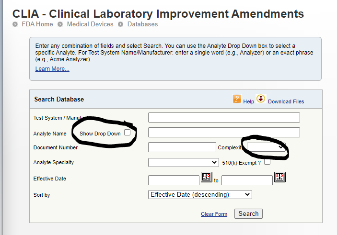Click into the Analyte Name text field

click(224, 133)
